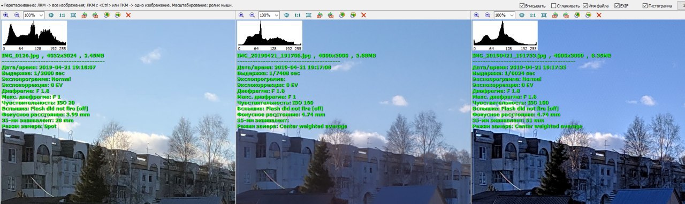Zoom out on the IMG_20190421_191708.jpg panel

252,15
